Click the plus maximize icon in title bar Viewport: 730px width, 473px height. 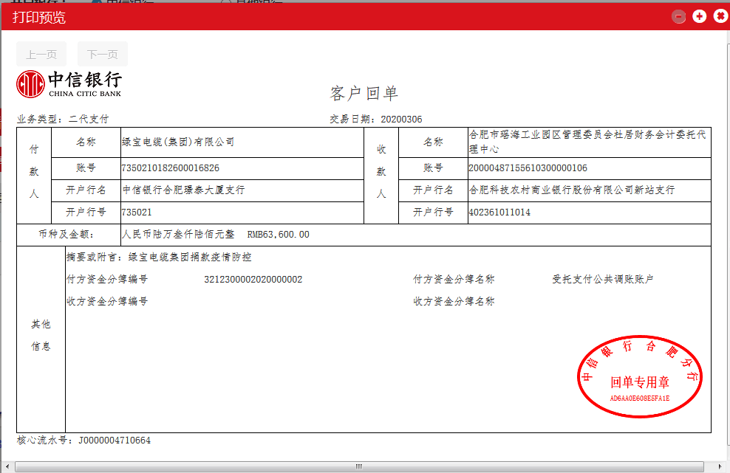click(699, 17)
